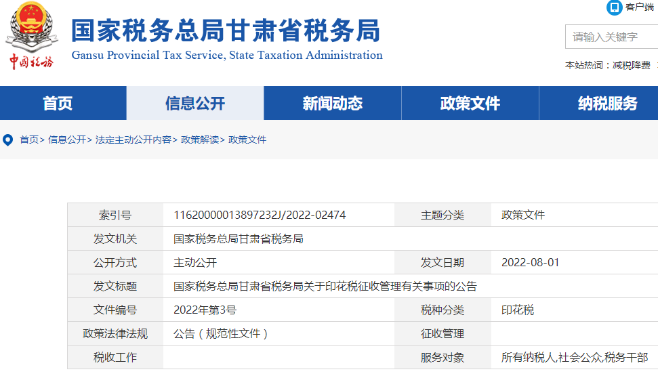Focus the 请输入关键字 search field
The height and width of the screenshot is (376, 658).
point(610,37)
